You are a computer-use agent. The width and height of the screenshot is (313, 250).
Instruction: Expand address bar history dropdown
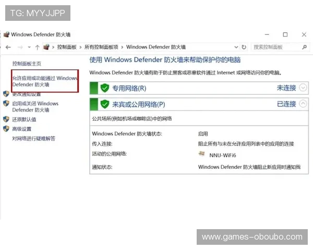(236, 47)
